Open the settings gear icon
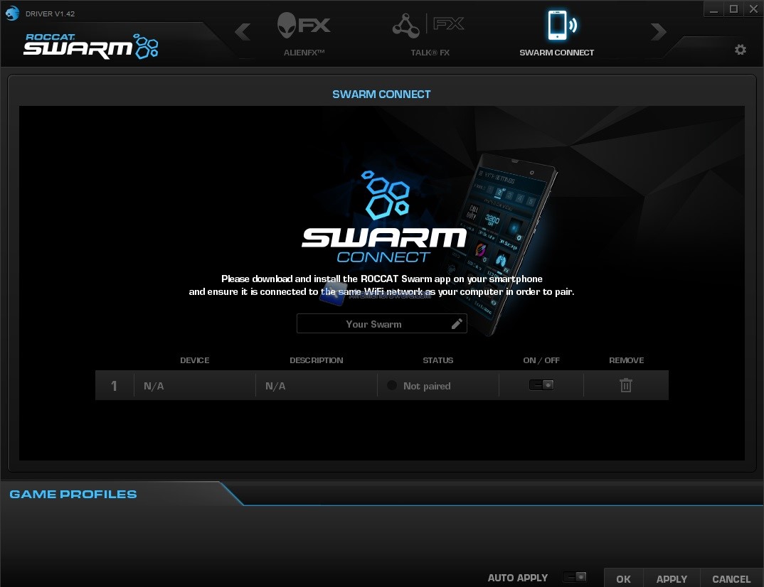This screenshot has height=587, width=764. pyautogui.click(x=741, y=50)
